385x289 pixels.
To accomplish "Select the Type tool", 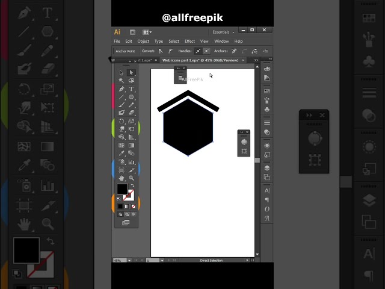I will click(x=131, y=89).
